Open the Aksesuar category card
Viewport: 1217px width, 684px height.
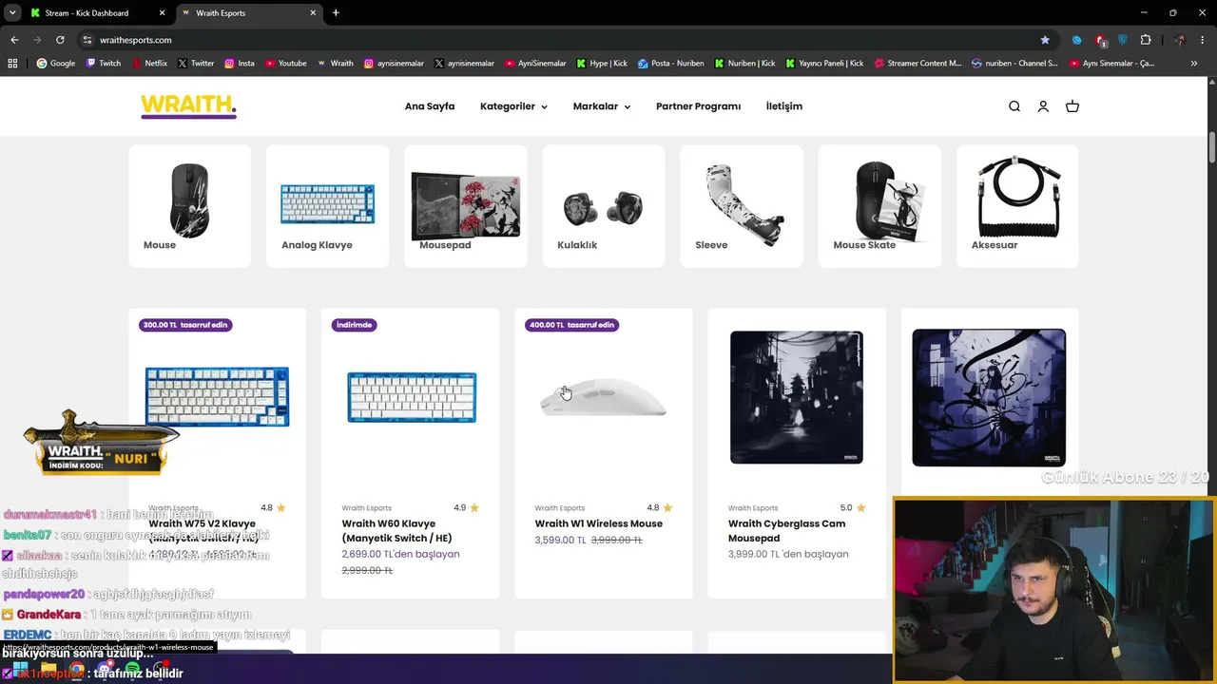[x=1017, y=206]
